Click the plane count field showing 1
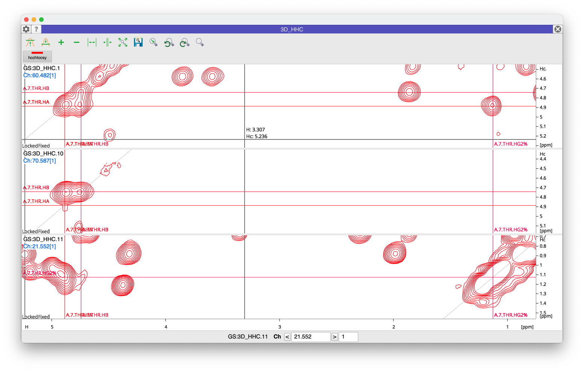 [x=348, y=337]
